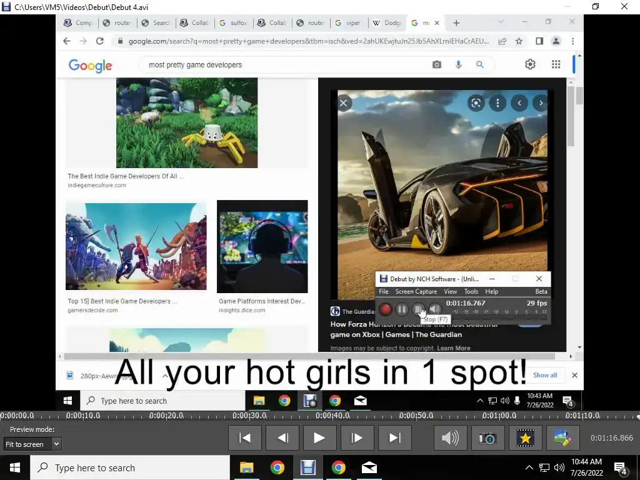This screenshot has width=640, height=480.
Task: Jump to start of the video preview
Action: [245, 438]
